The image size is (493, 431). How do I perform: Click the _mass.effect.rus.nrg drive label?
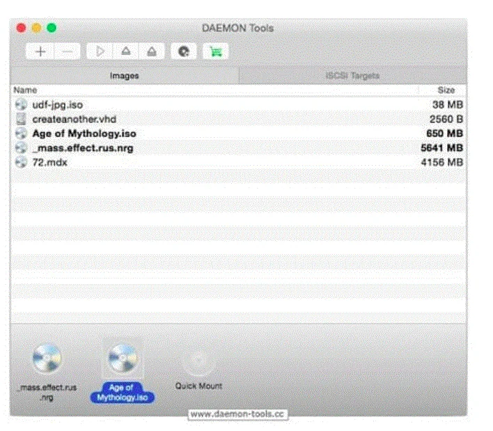47,392
